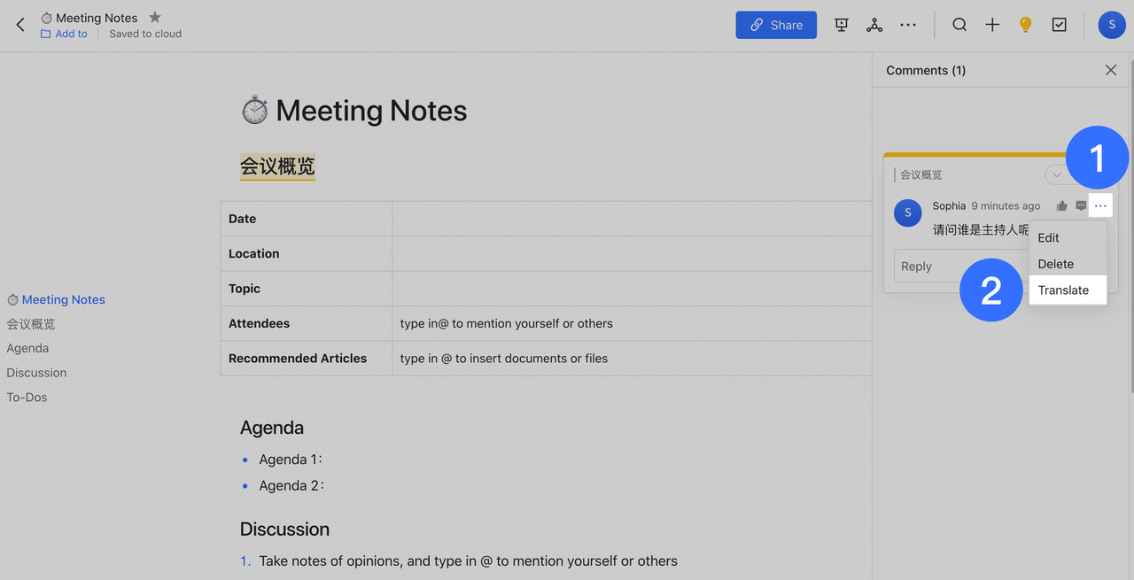Open the S user avatar menu
The image size is (1134, 580).
(1112, 25)
